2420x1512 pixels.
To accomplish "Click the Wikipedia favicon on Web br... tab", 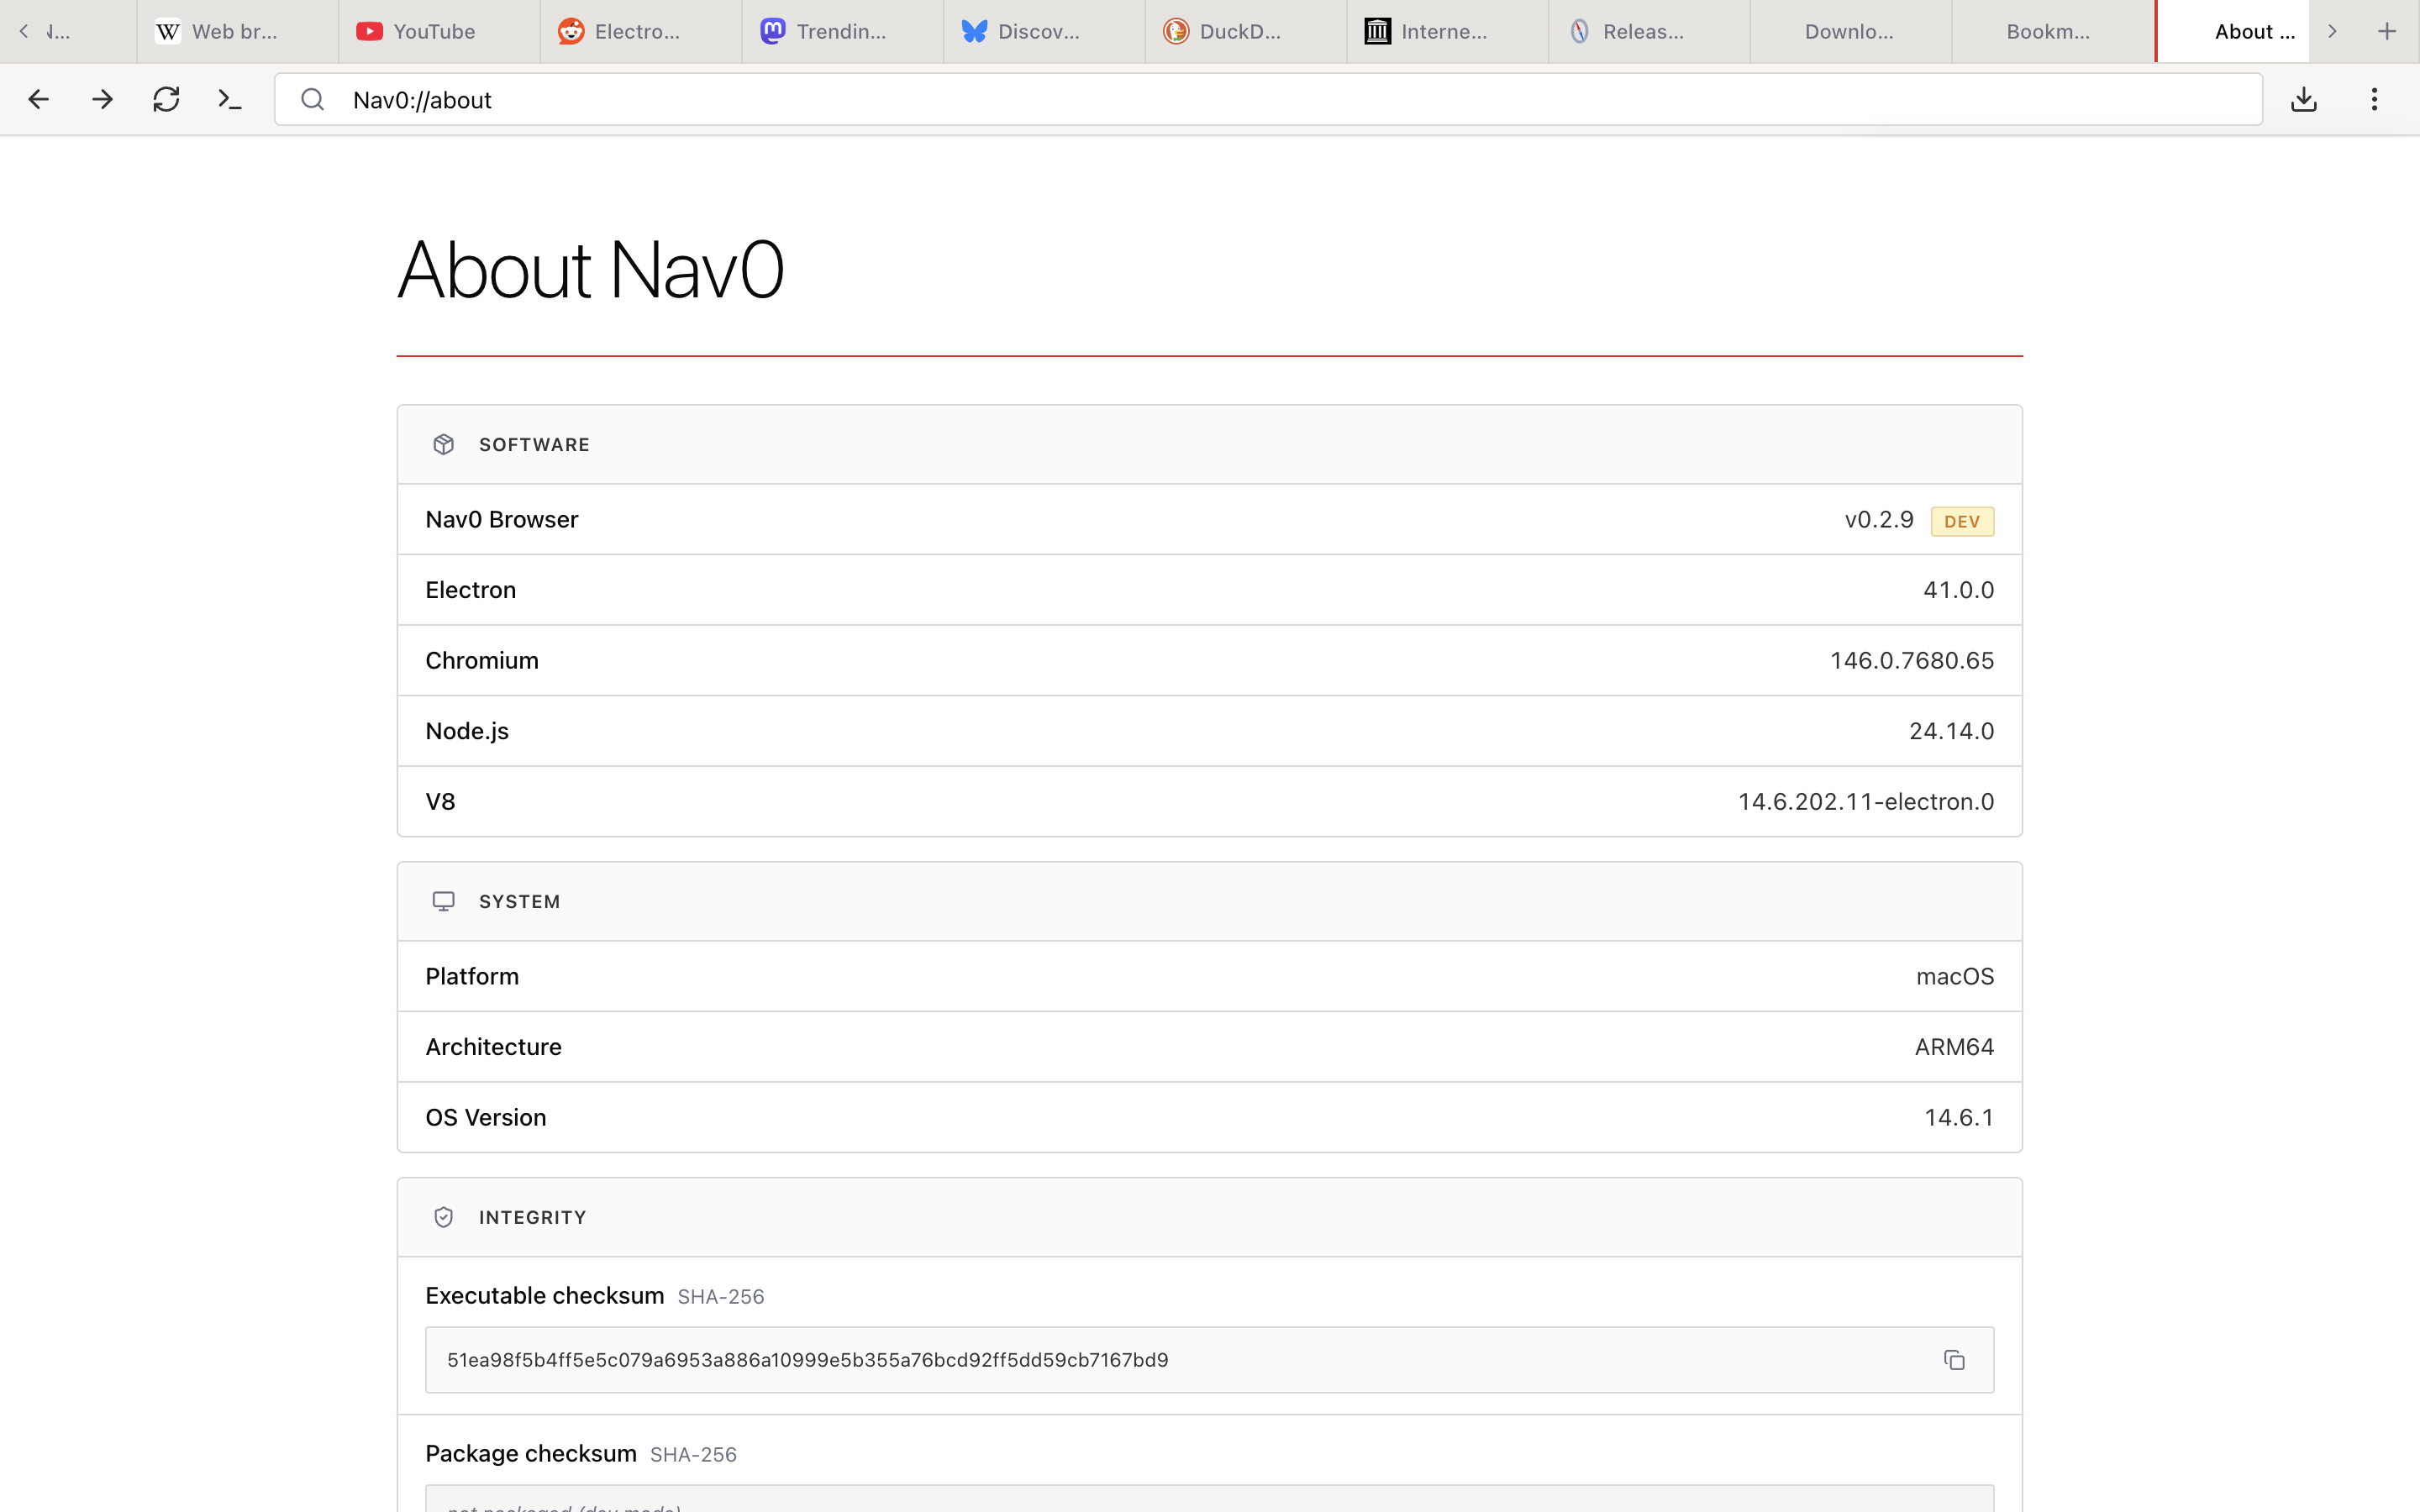I will 168,31.
